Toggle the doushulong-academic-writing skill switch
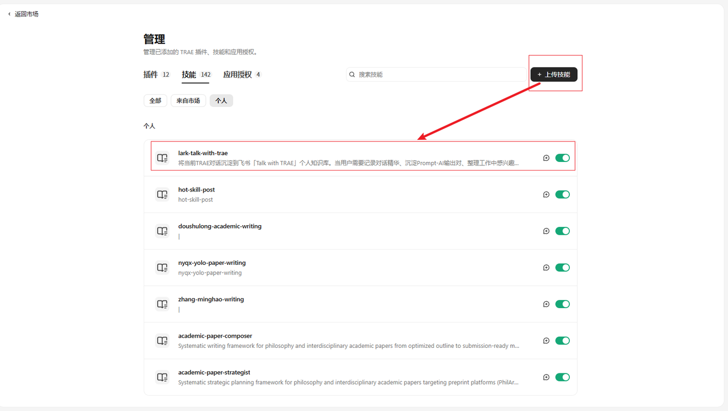 pos(562,231)
